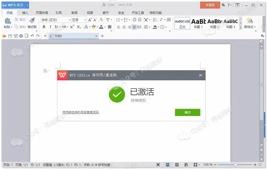The height and width of the screenshot is (169, 267).
Task: Close the 文档1 document tab
Action: pos(96,36)
